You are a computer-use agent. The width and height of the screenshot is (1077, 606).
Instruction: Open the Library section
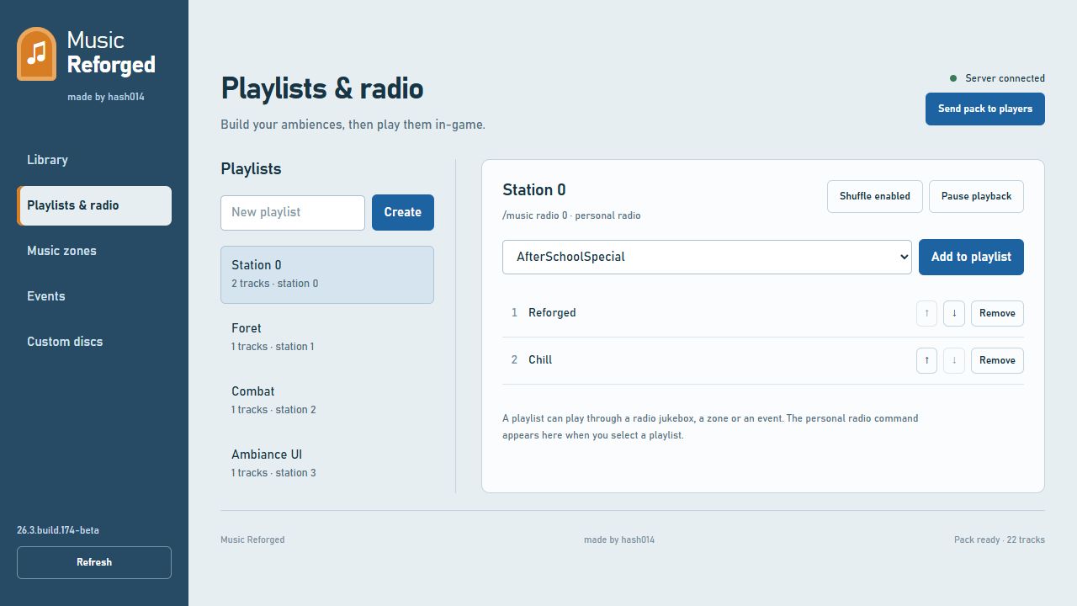coord(94,160)
